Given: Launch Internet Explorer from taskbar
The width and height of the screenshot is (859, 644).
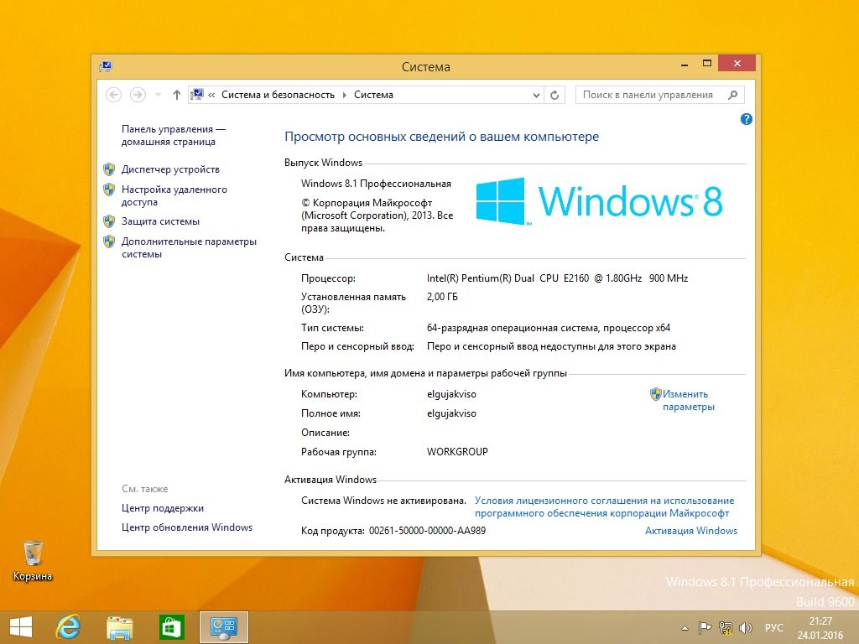Looking at the screenshot, I should coord(69,627).
